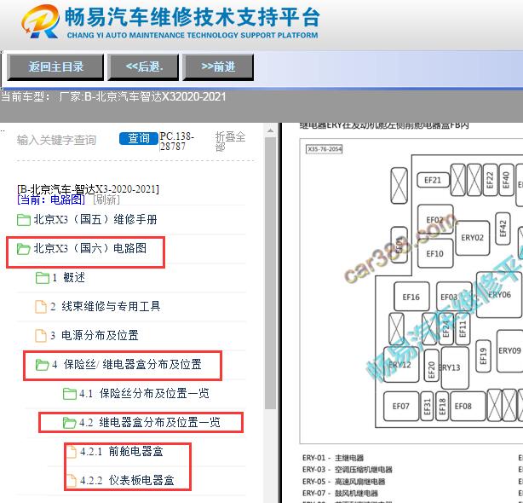The width and height of the screenshot is (523, 503).
Task: Click ERY-07 - 鼓风机继电器 legend text
Action: pyautogui.click(x=340, y=493)
